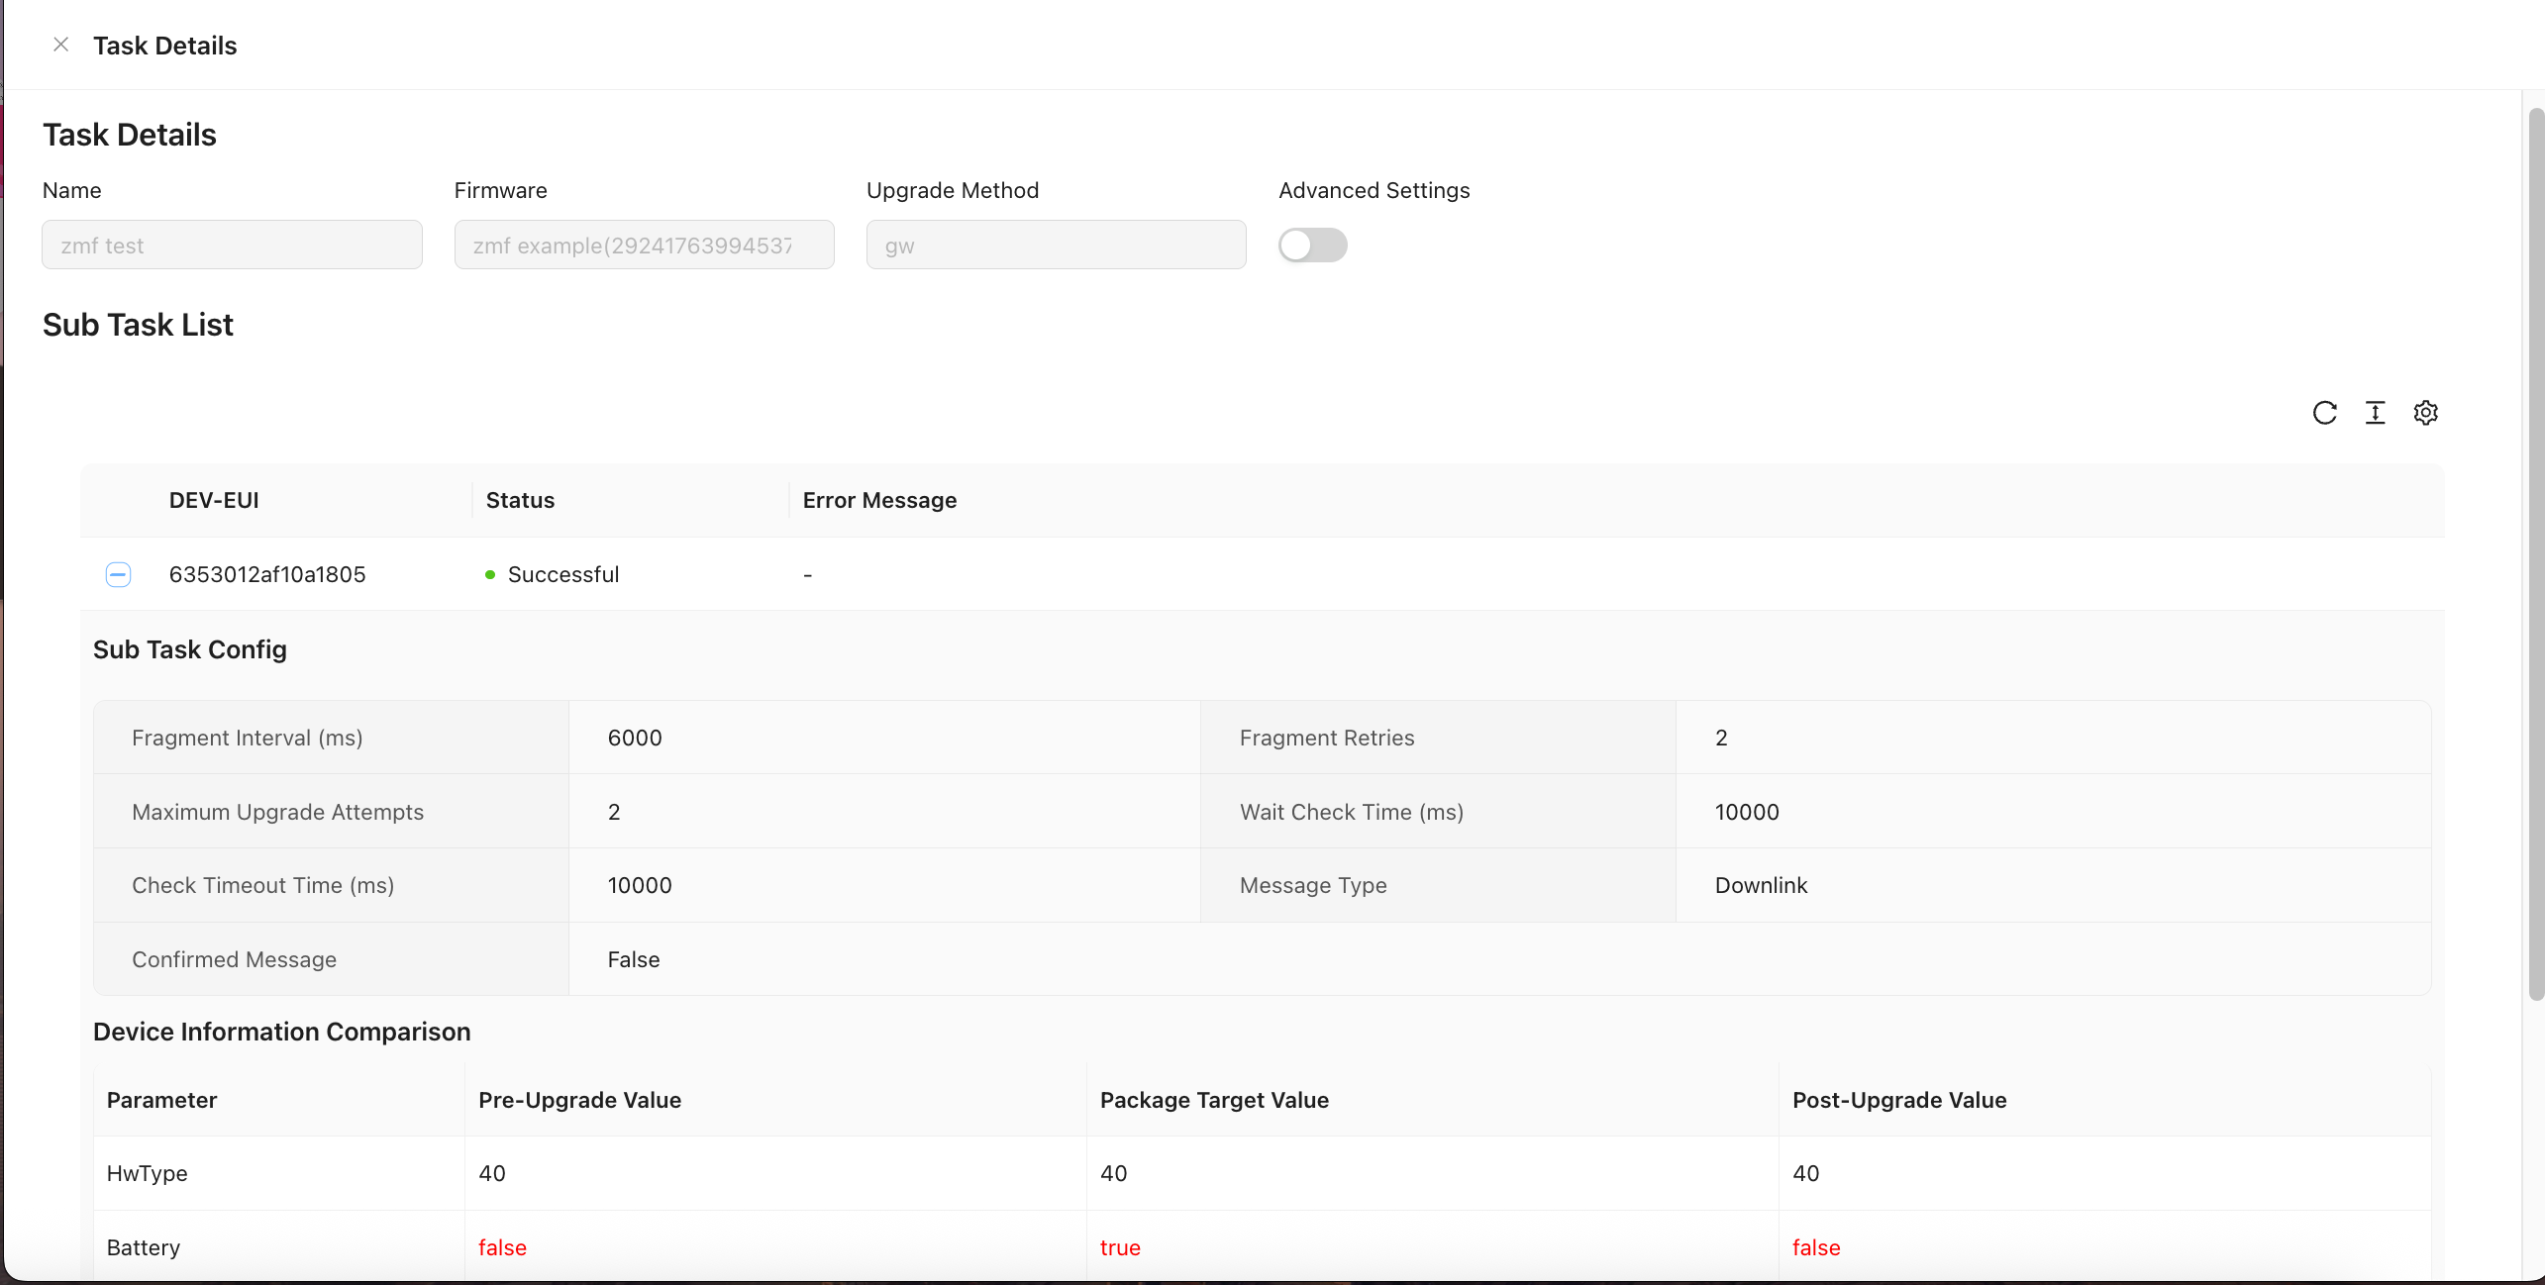Click the vertical scrollbar

pos(2535,554)
